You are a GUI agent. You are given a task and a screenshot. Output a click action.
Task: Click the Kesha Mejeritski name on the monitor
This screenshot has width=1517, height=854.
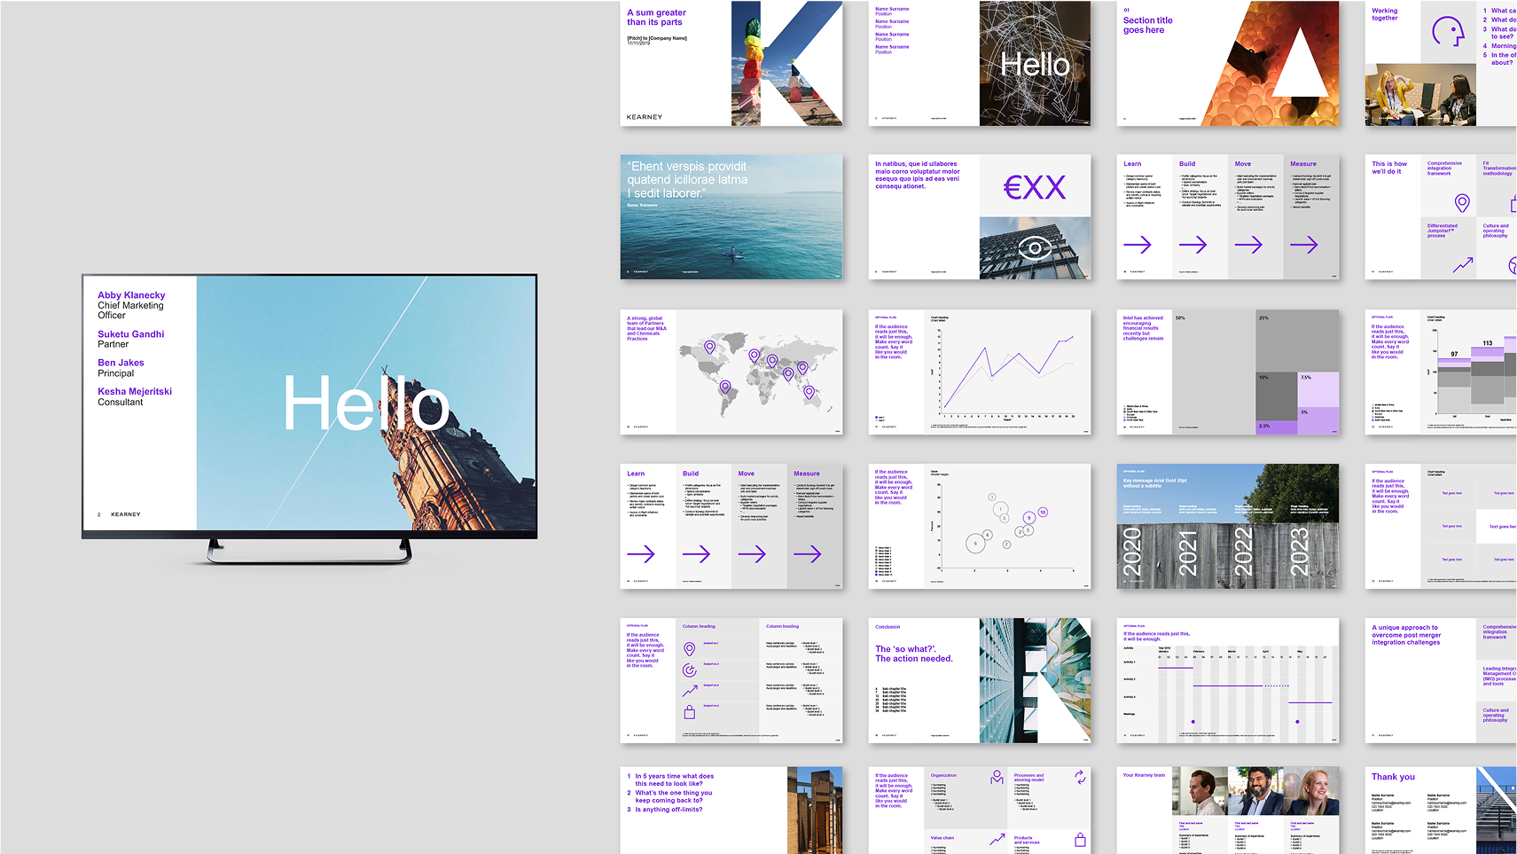click(x=135, y=391)
